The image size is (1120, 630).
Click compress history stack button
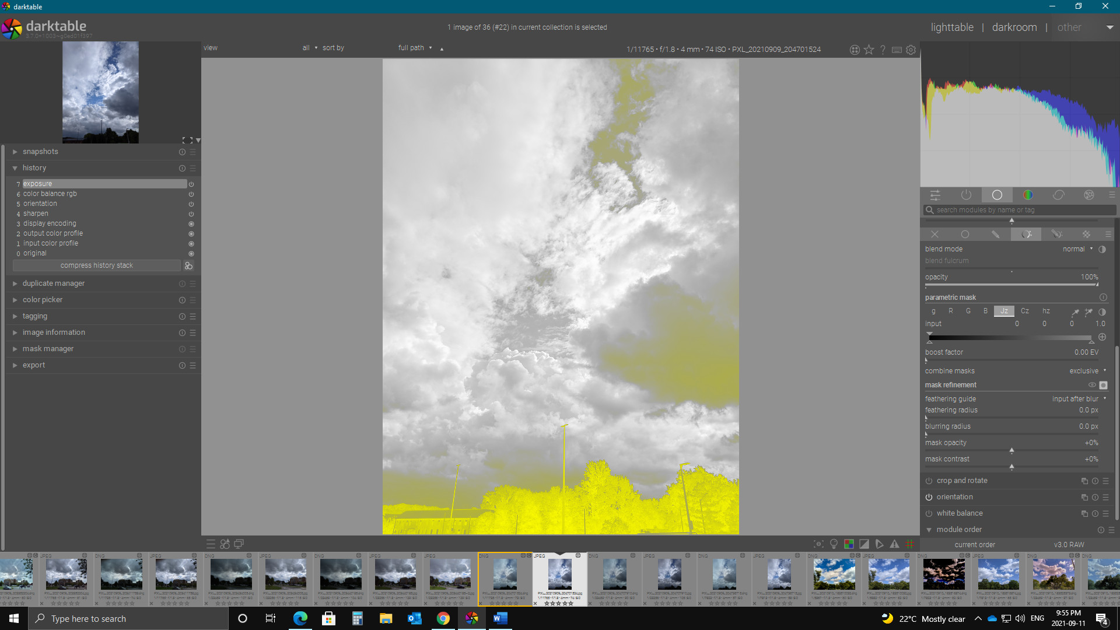pyautogui.click(x=96, y=265)
